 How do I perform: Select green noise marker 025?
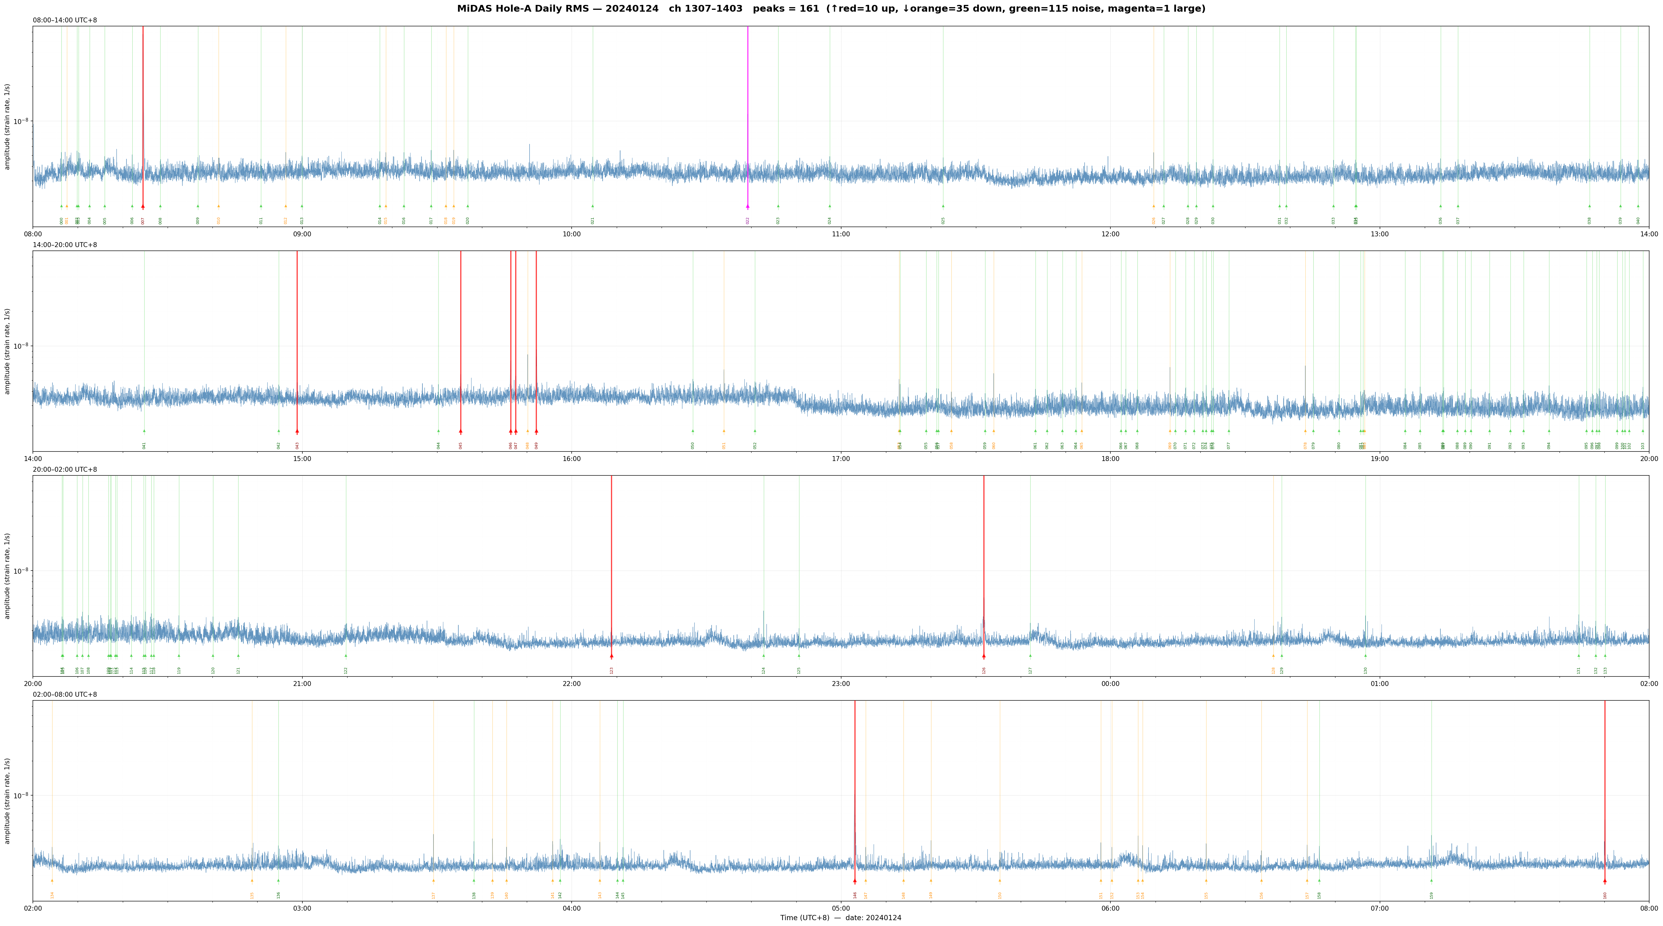click(942, 207)
